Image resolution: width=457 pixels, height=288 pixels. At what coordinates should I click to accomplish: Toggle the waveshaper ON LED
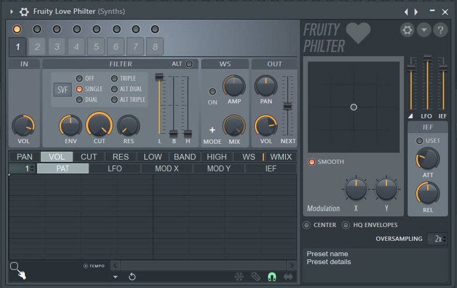tap(212, 91)
